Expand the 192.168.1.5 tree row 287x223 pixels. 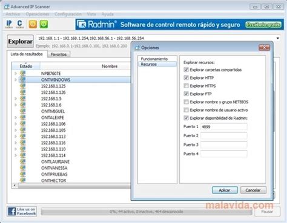pyautogui.click(x=16, y=99)
